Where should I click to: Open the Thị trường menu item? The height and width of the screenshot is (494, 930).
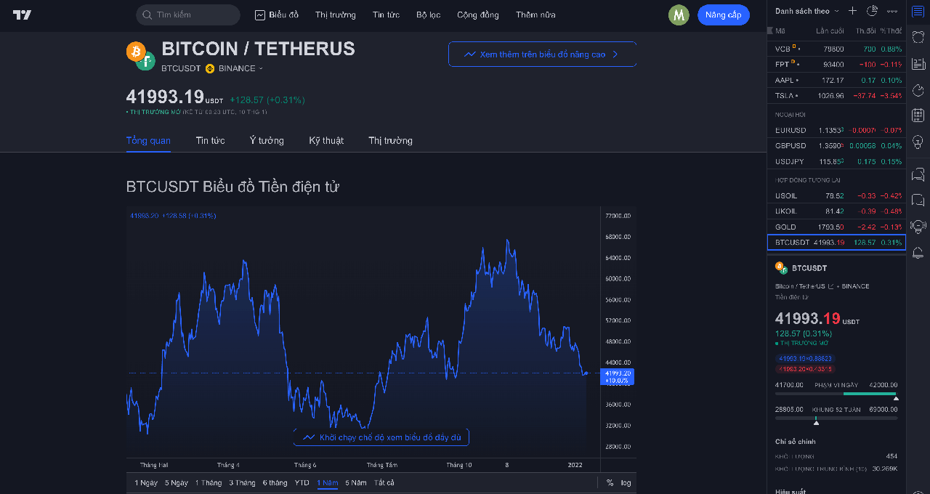pos(335,15)
